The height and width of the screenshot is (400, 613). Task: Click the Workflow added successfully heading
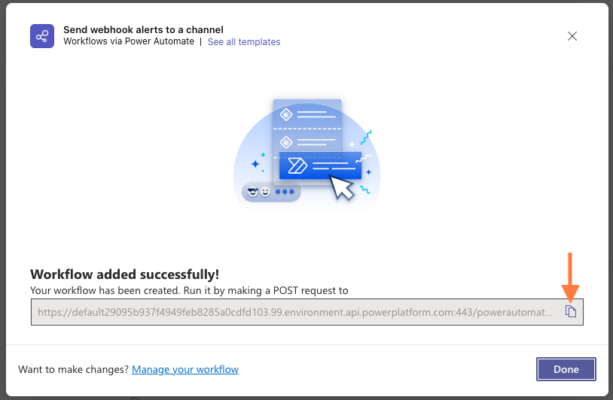coord(125,274)
